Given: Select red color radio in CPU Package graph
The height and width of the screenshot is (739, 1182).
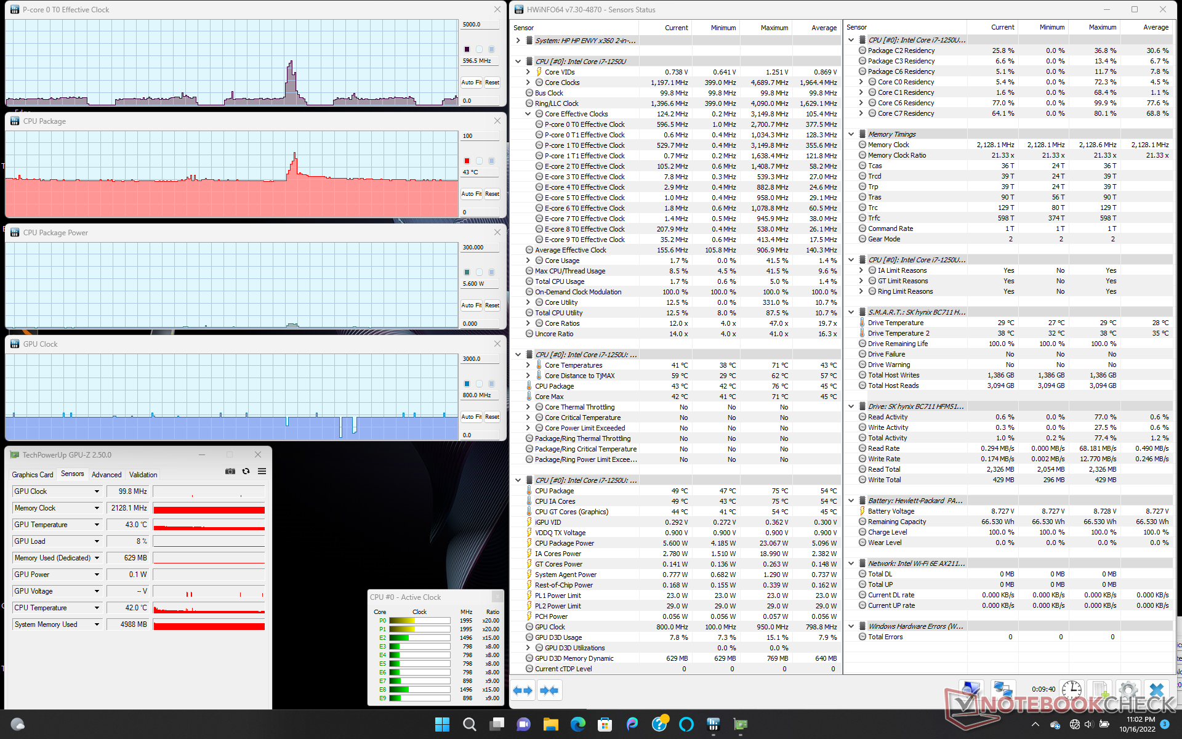Looking at the screenshot, I should [x=467, y=161].
